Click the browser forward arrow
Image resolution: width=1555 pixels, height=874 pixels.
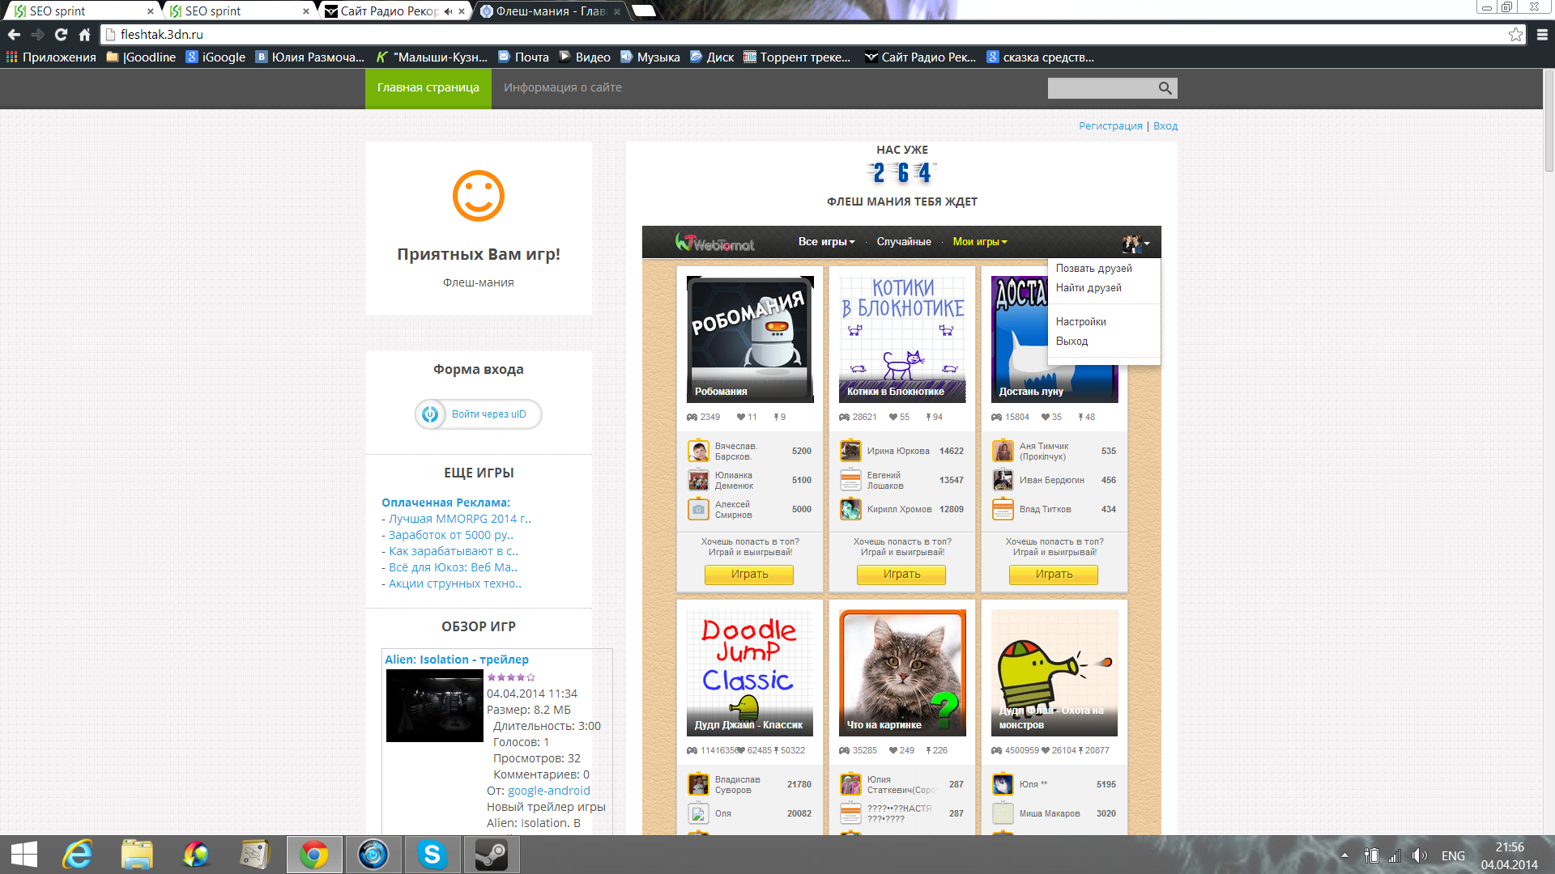37,35
